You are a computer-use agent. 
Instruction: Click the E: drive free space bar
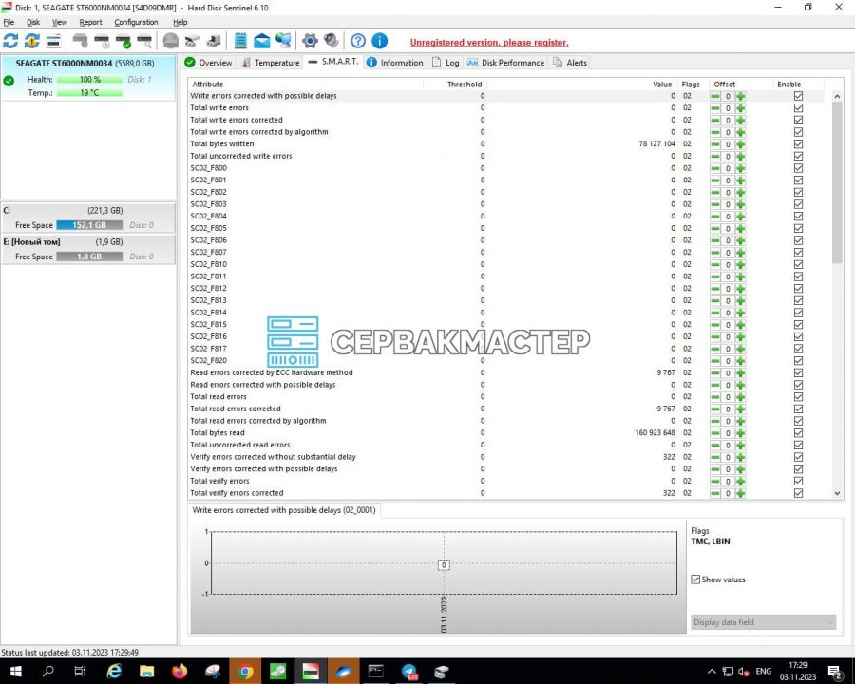click(x=89, y=256)
